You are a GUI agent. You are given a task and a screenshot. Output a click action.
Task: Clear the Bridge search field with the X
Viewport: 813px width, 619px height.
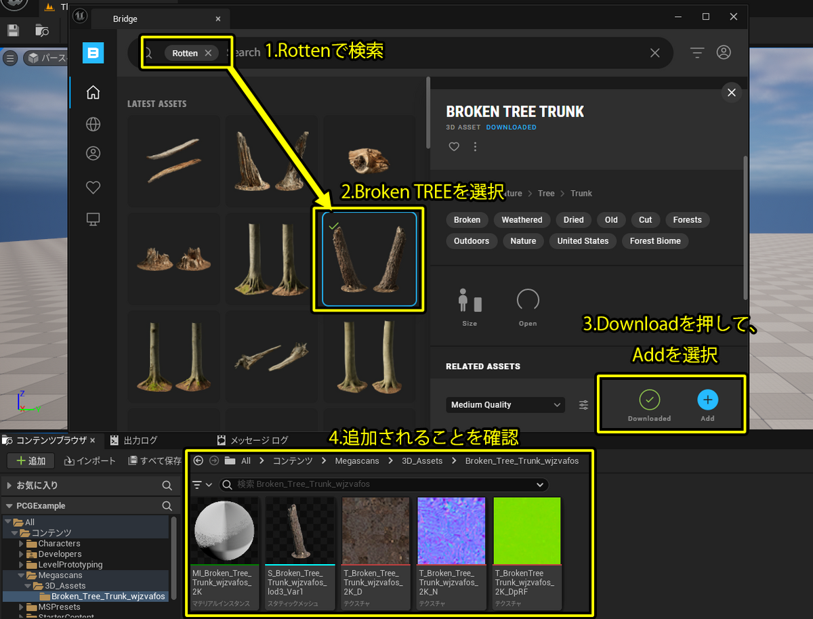pyautogui.click(x=654, y=53)
